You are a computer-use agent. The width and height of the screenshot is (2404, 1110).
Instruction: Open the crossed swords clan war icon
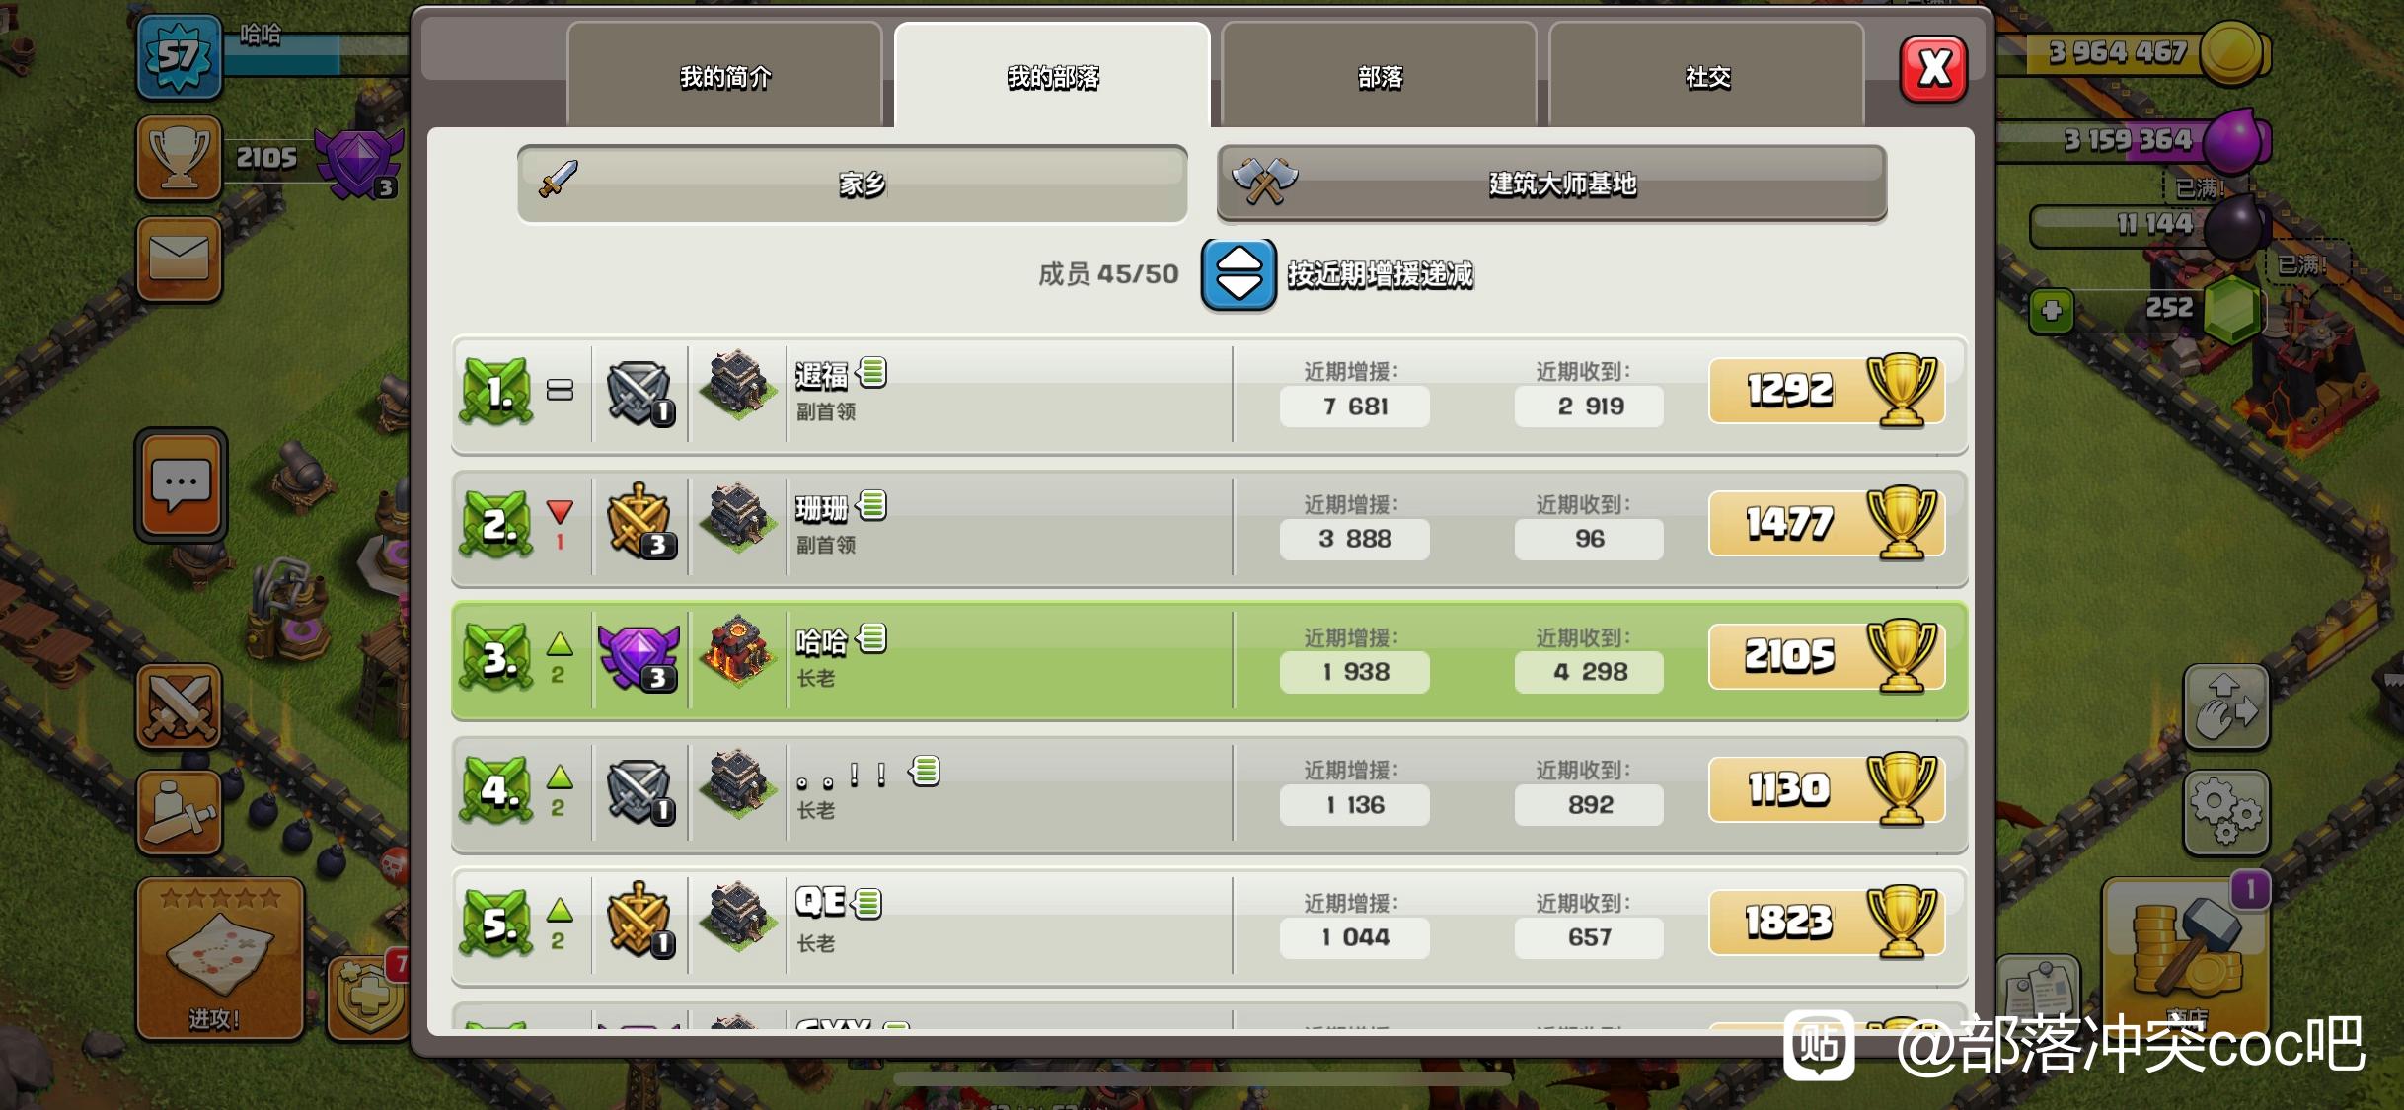179,705
